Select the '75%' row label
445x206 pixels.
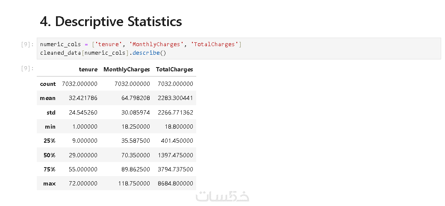(x=50, y=169)
